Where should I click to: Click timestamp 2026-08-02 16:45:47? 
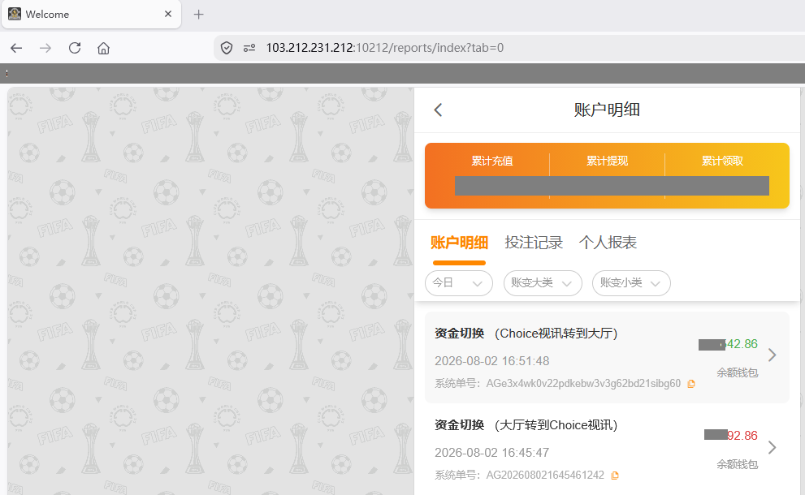[491, 453]
